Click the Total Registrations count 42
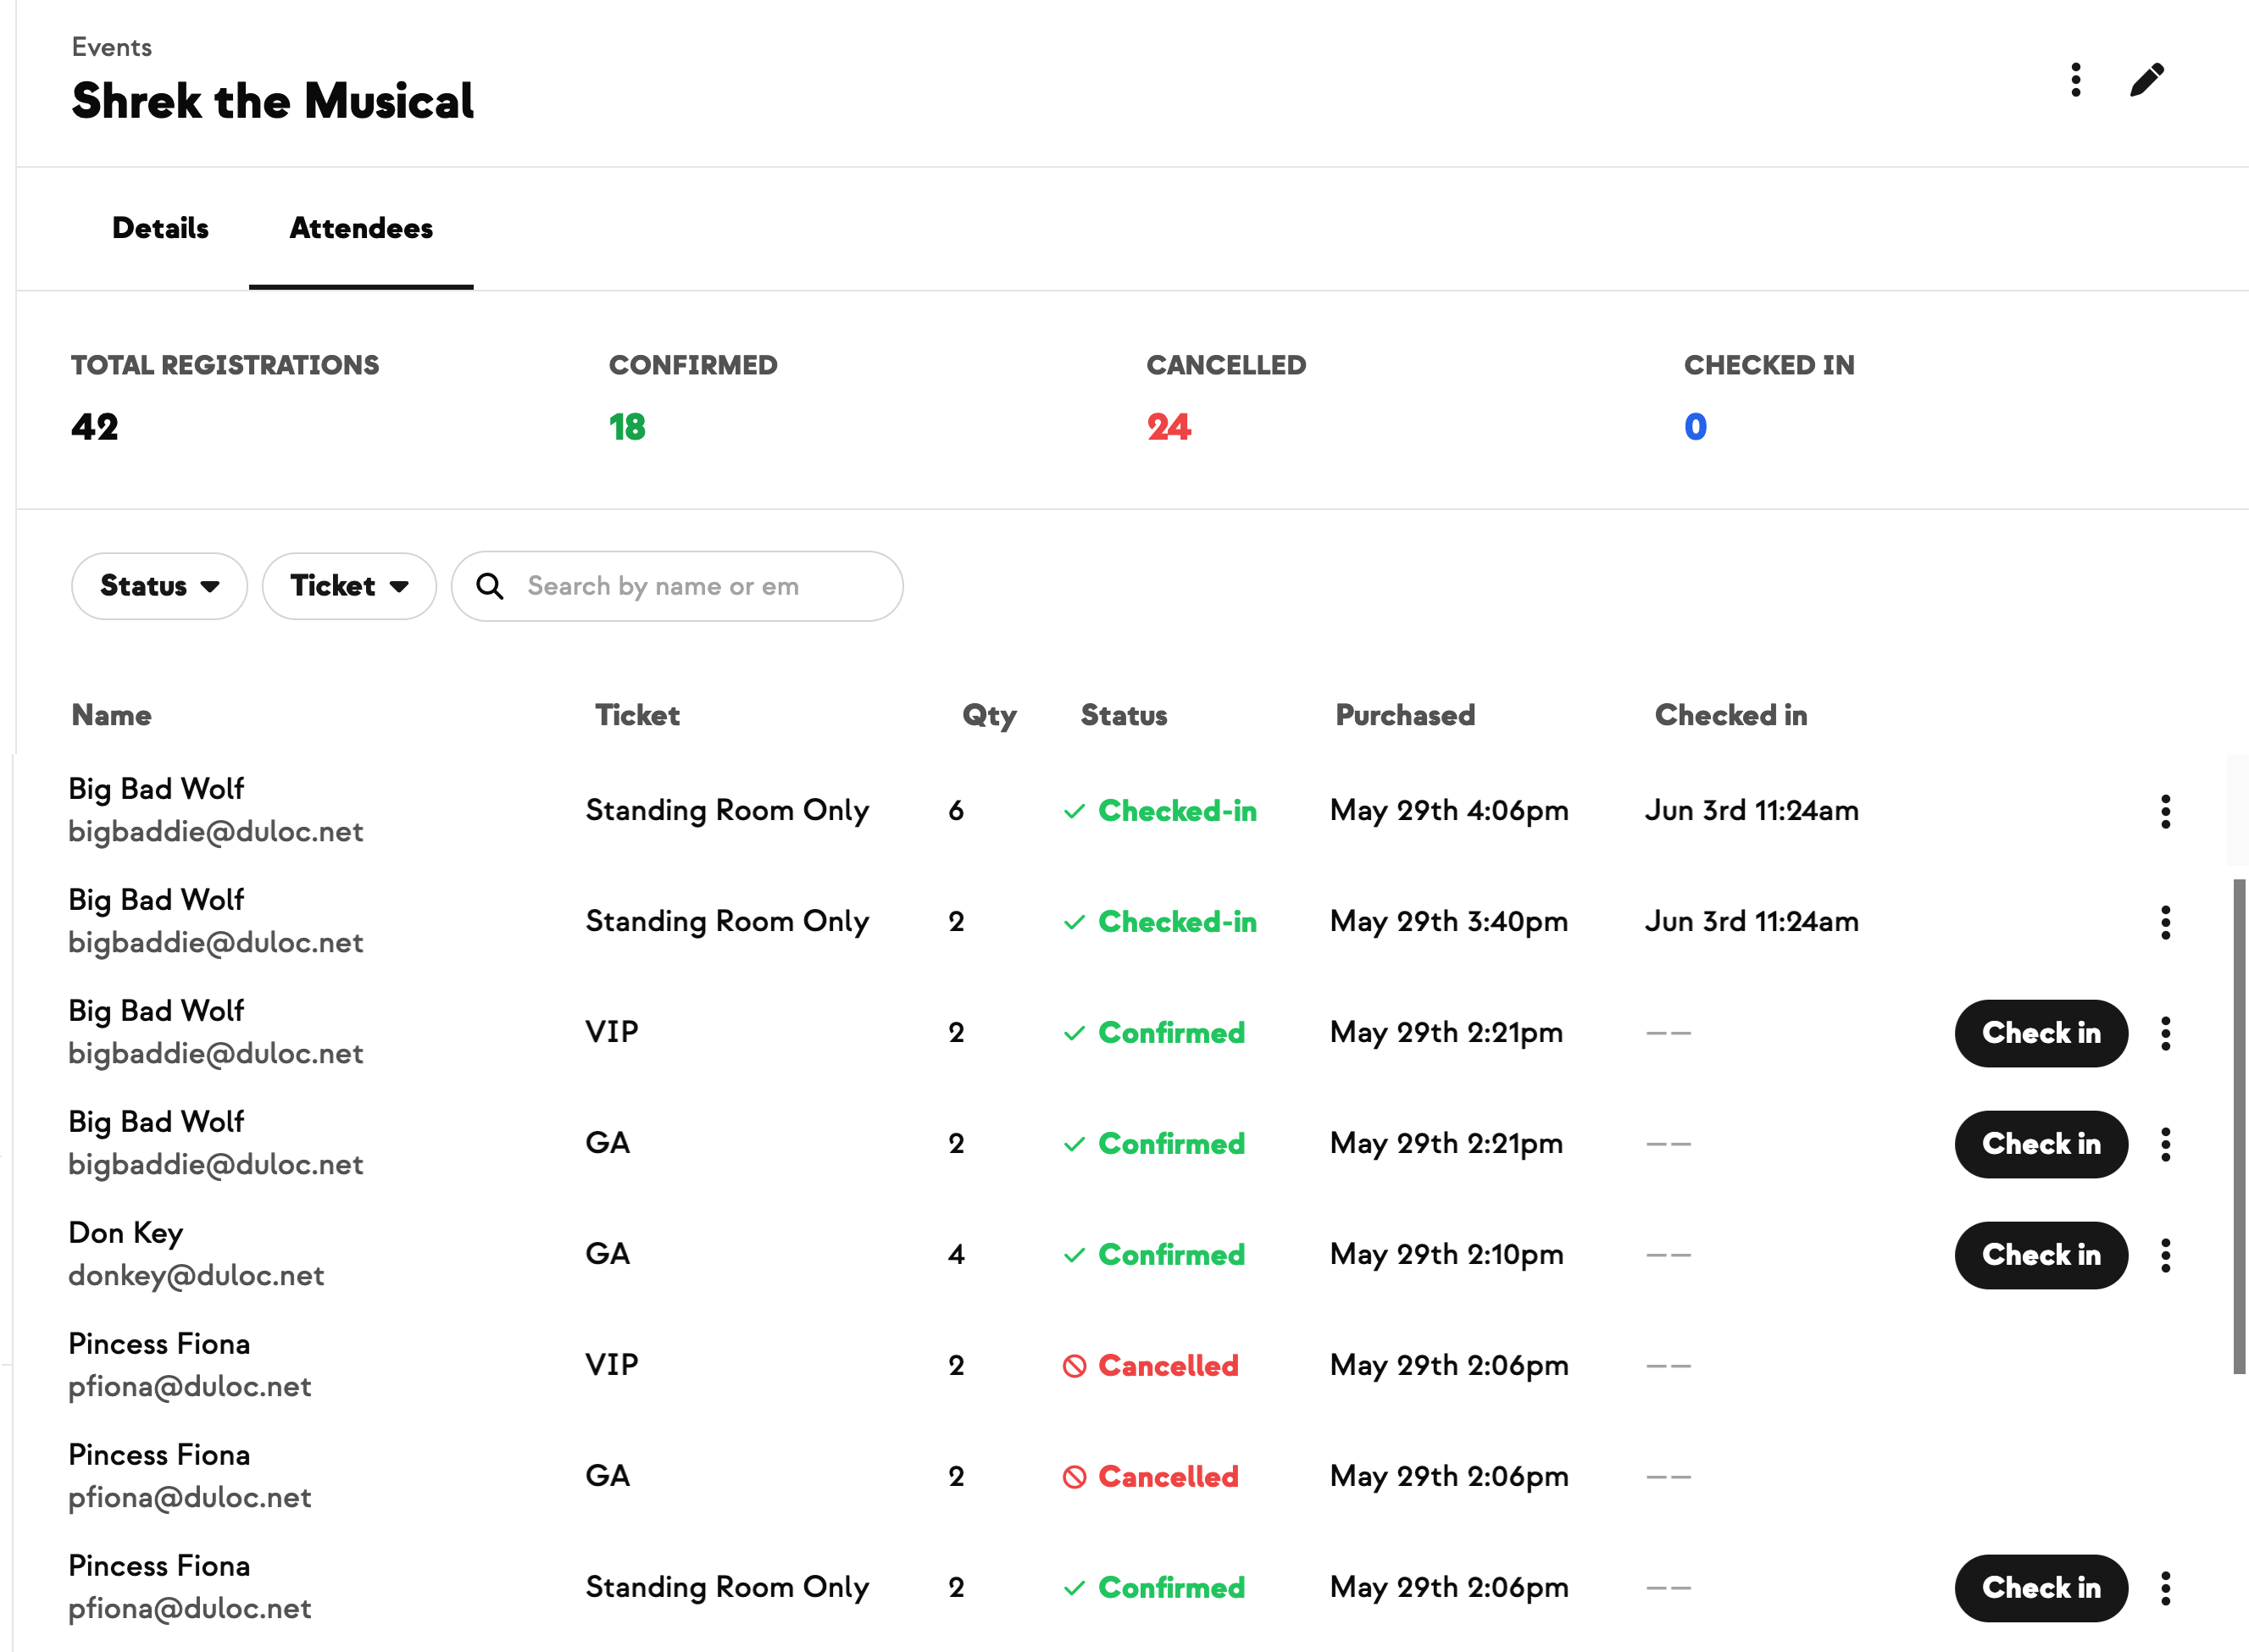2249x1652 pixels. click(95, 427)
